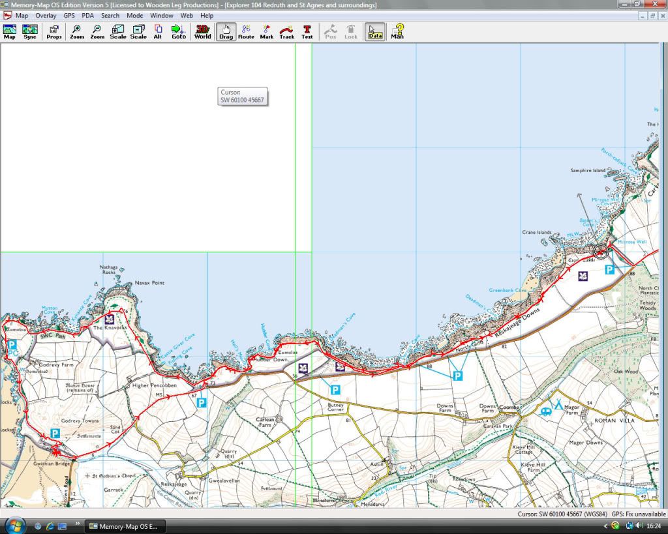Open the Map list toolbar button
Screen dimensions: 668x534
click(x=9, y=32)
